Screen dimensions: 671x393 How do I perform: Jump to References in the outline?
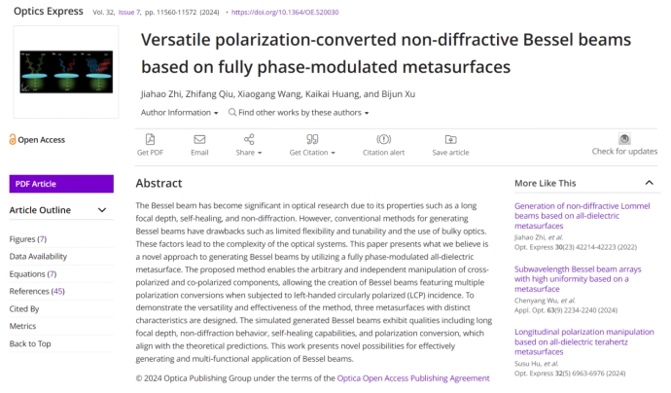37,291
